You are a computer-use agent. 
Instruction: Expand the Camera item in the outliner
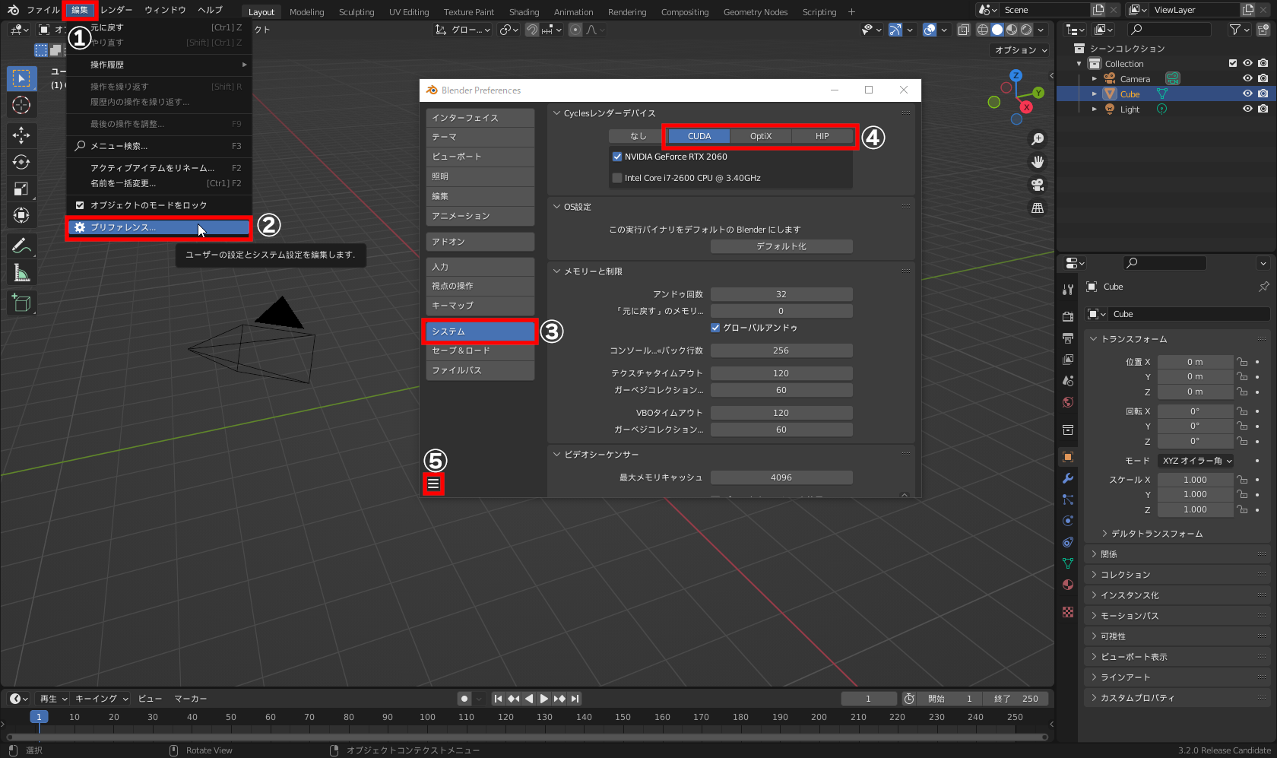click(x=1095, y=79)
